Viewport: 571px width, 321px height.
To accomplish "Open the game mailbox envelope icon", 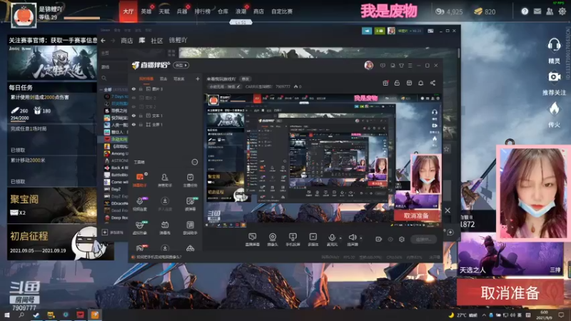I will click(537, 11).
